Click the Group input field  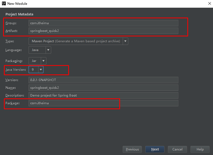point(103,23)
